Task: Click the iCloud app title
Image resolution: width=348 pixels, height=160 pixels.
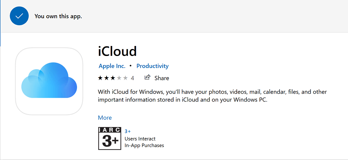Action: coord(117,51)
